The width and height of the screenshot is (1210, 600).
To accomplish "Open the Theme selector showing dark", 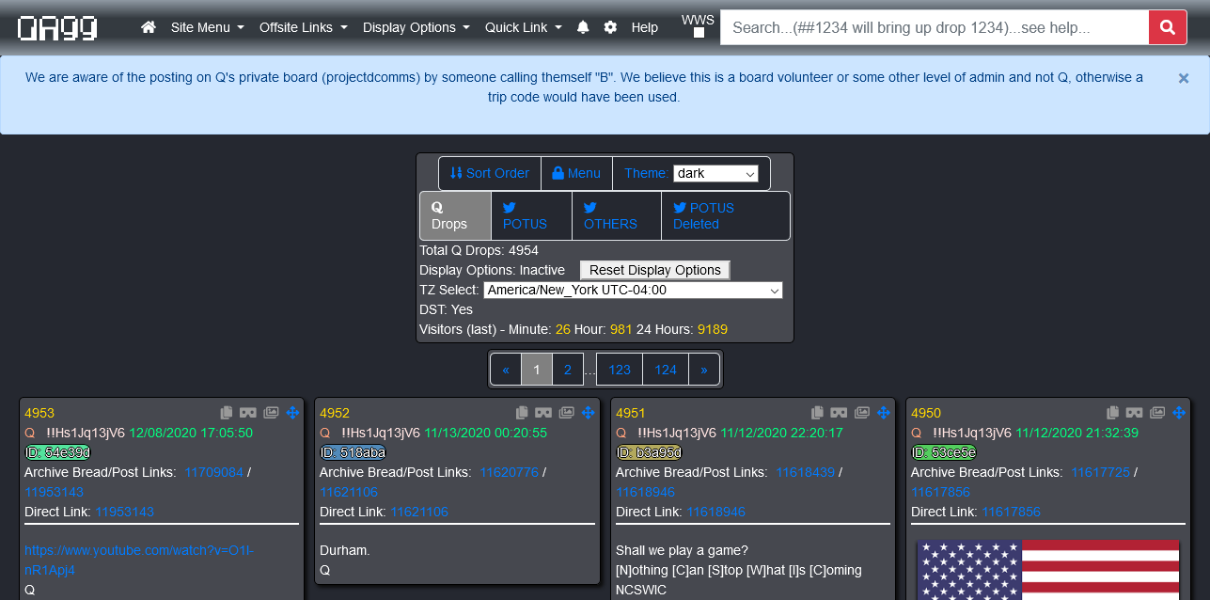I will click(715, 173).
